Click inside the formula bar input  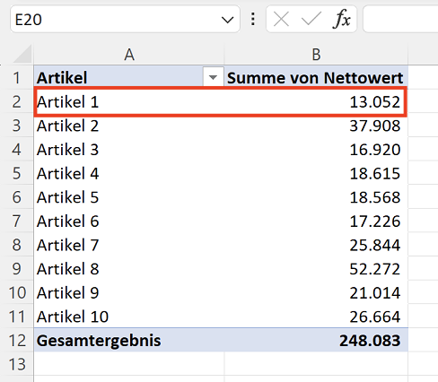pyautogui.click(x=400, y=20)
